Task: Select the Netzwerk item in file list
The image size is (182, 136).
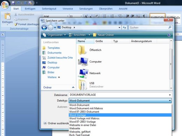Action: click(x=89, y=73)
